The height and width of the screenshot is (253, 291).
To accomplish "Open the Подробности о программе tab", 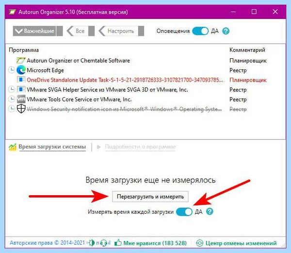I will [140, 147].
